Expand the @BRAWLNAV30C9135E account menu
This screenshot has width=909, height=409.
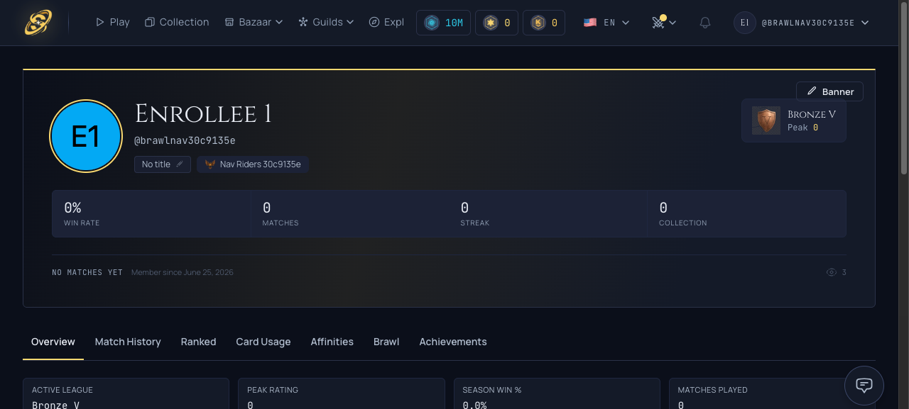pos(802,23)
